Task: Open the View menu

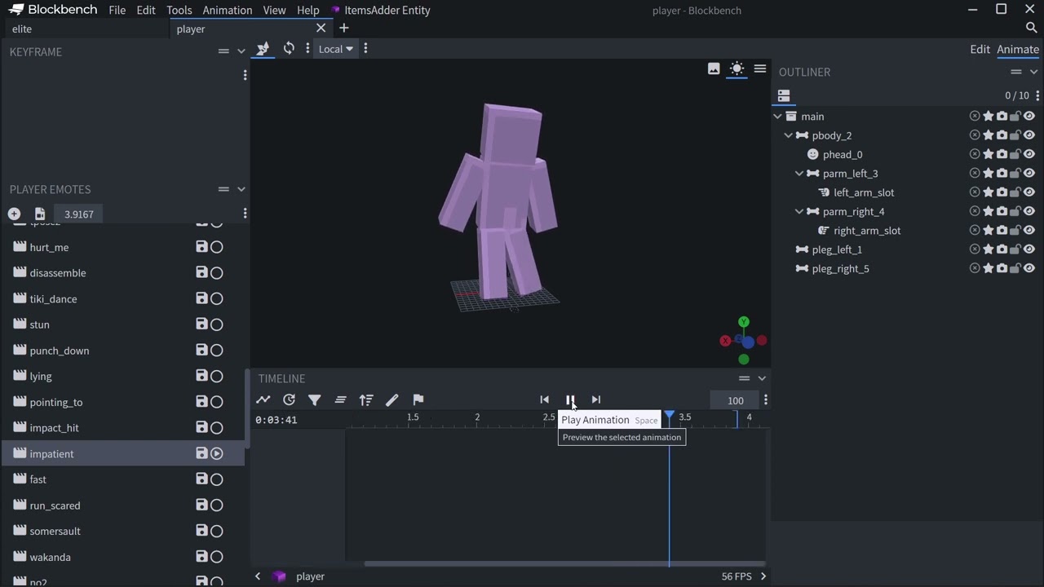Action: point(274,10)
